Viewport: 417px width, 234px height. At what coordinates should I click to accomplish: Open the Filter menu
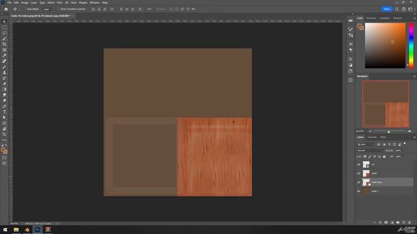point(59,3)
